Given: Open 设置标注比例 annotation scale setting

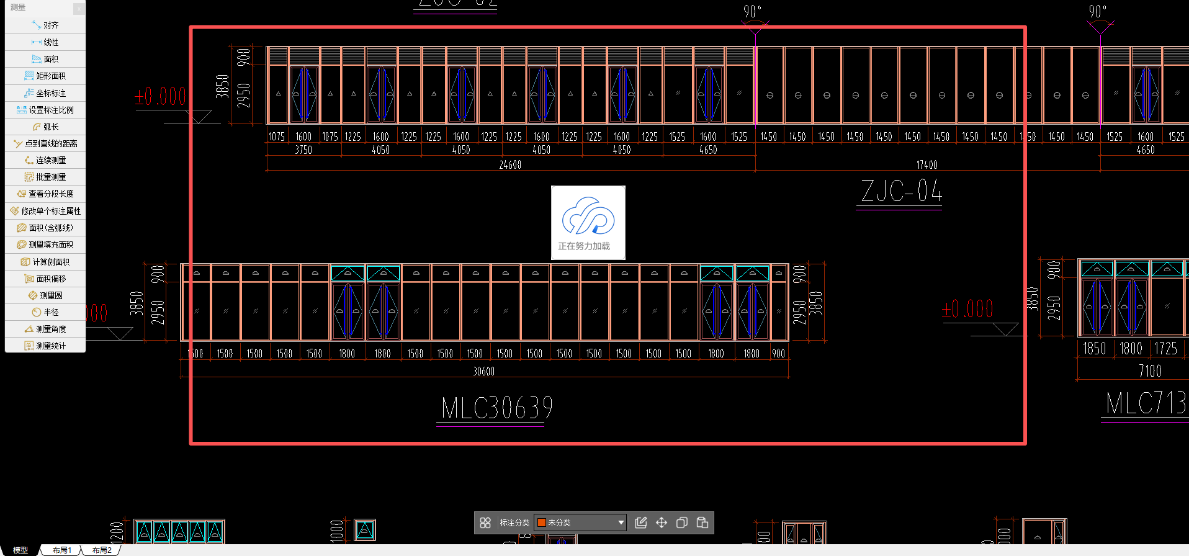Looking at the screenshot, I should click(x=45, y=110).
